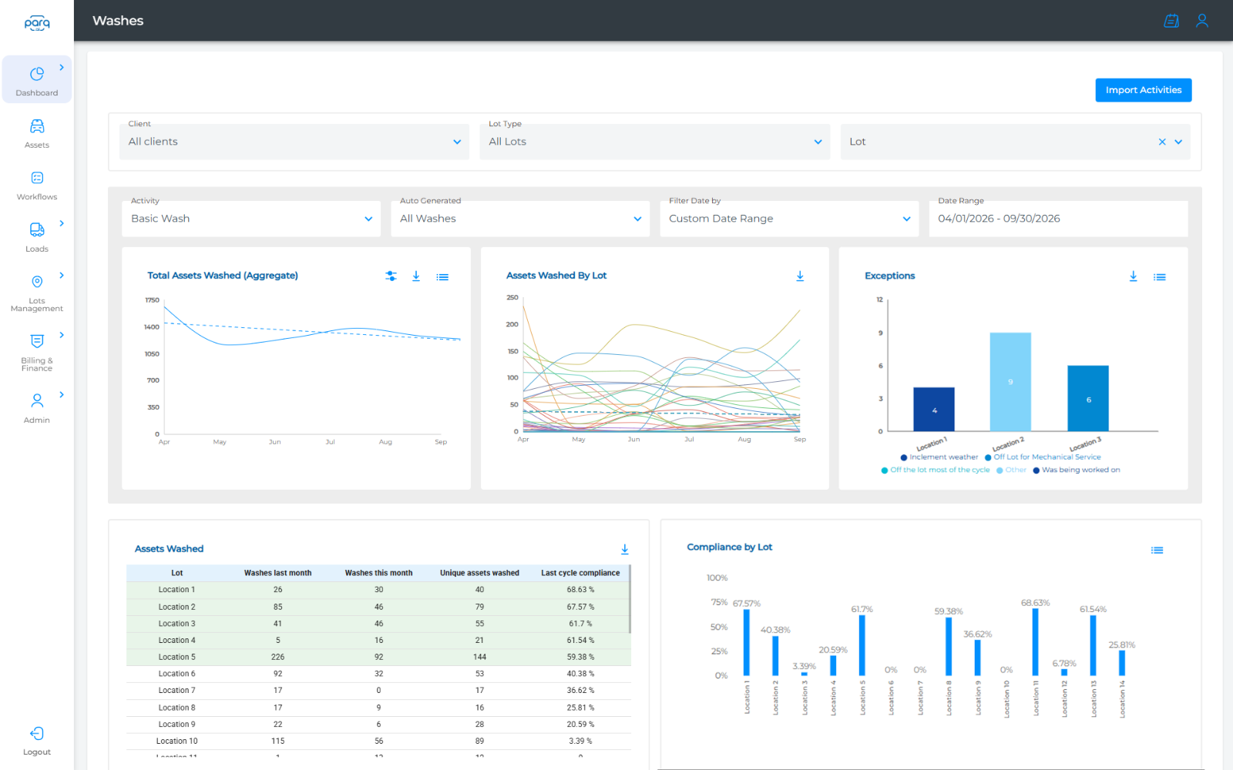Select the Location 5 table row
Image resolution: width=1233 pixels, height=770 pixels.
(378, 658)
